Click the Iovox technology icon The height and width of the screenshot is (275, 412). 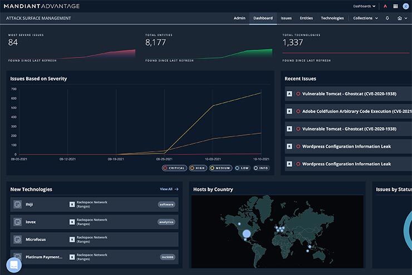[17, 222]
